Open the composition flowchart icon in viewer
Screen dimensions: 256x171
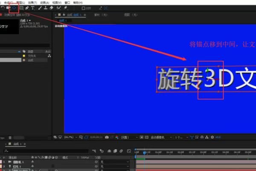coord(207,137)
